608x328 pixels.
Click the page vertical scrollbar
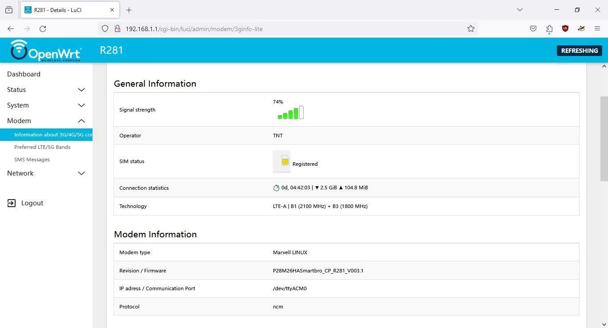click(604, 139)
